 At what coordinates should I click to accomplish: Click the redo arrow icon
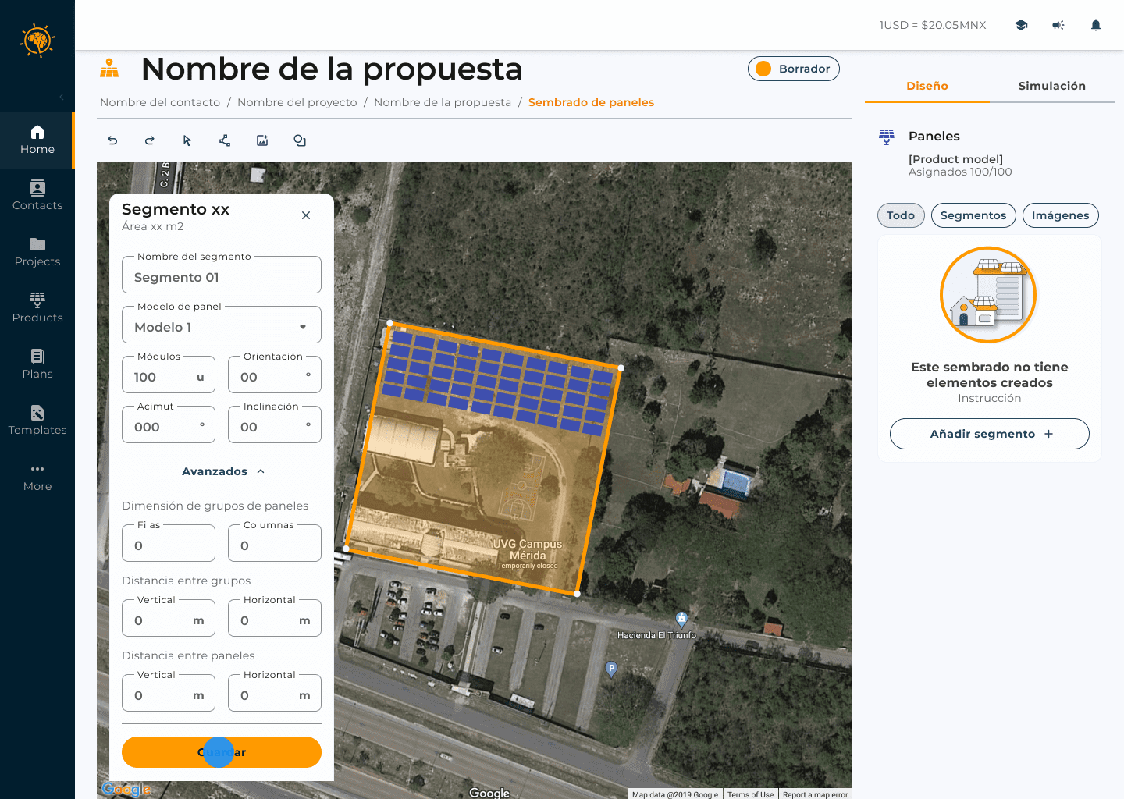coord(150,140)
